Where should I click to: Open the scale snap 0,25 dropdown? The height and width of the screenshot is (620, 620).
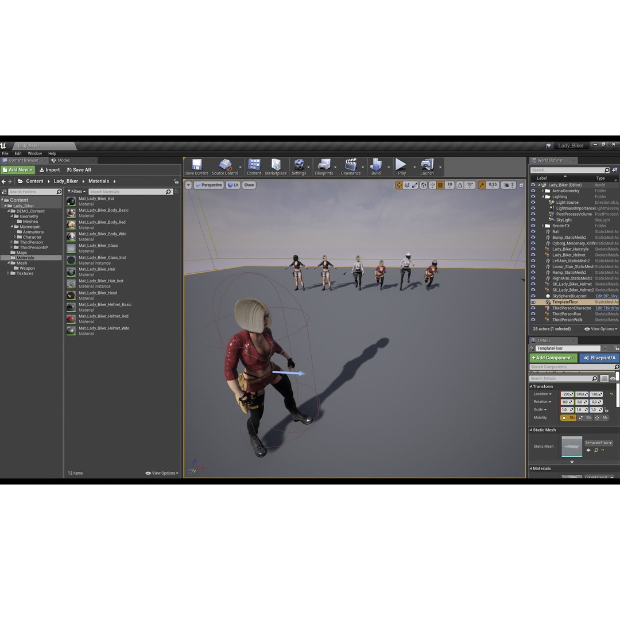493,185
